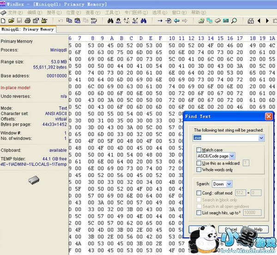
Task: Close the Find Text dialog
Action: [268, 116]
